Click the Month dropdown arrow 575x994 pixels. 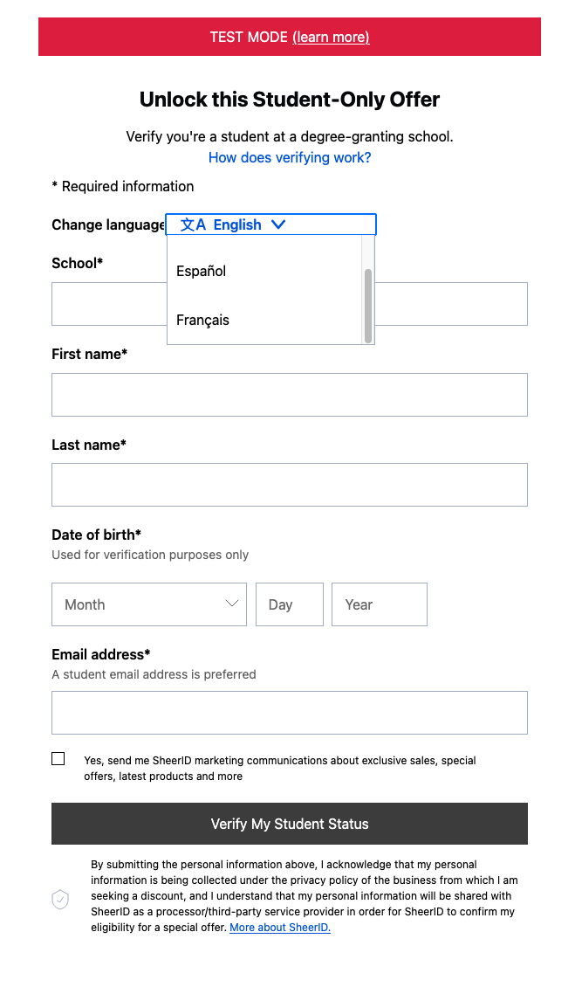pyautogui.click(x=232, y=604)
